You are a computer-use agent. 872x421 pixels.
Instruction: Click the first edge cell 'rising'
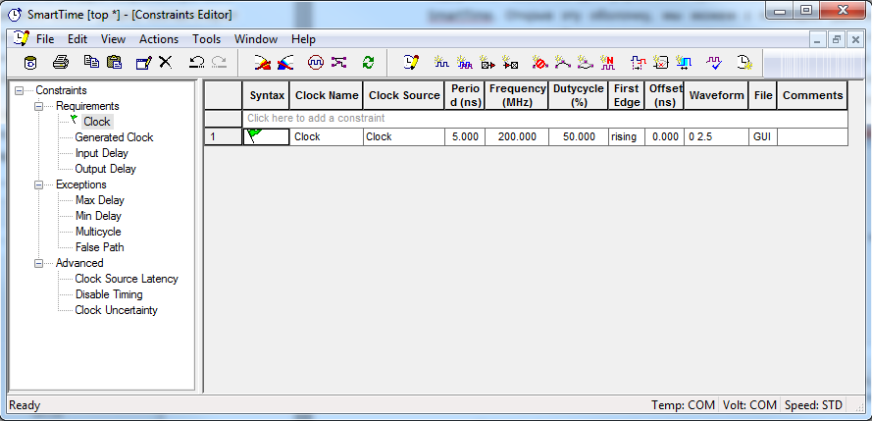pyautogui.click(x=626, y=136)
